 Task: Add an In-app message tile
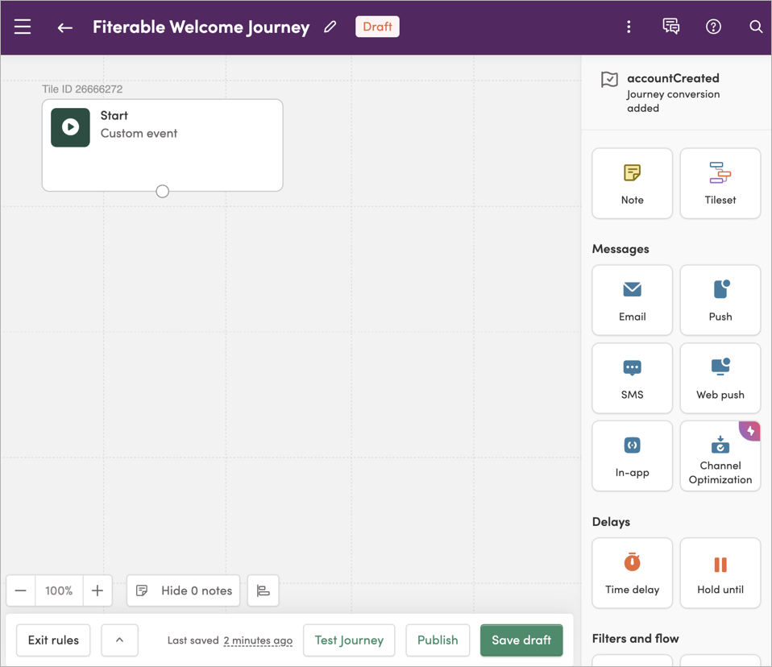(x=632, y=456)
